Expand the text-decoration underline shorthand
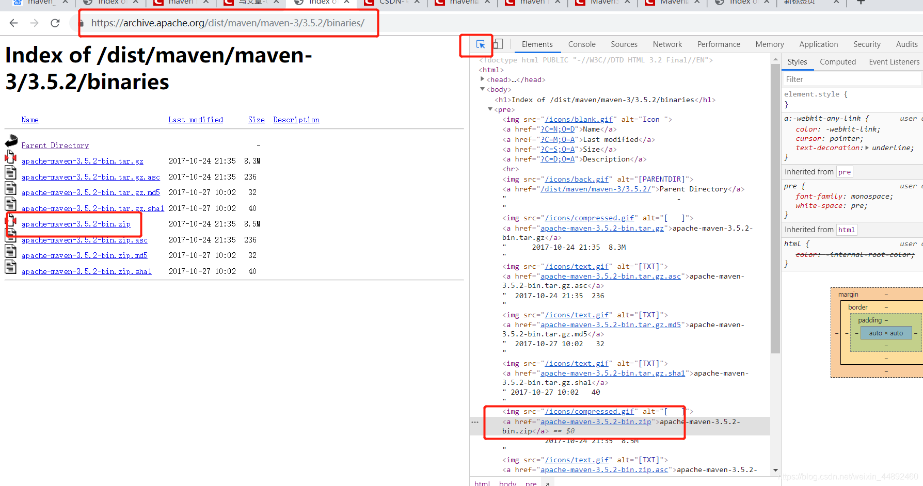 pyautogui.click(x=867, y=148)
